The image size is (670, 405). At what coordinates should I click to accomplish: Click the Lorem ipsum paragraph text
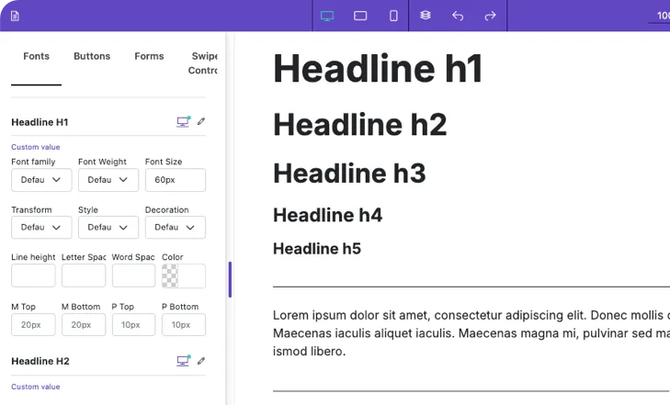(471, 333)
